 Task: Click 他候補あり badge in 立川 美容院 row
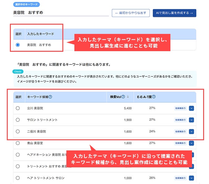click(180, 108)
